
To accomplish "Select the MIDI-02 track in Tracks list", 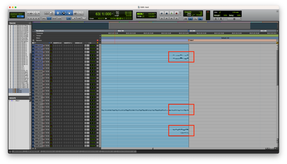I will [19, 91].
